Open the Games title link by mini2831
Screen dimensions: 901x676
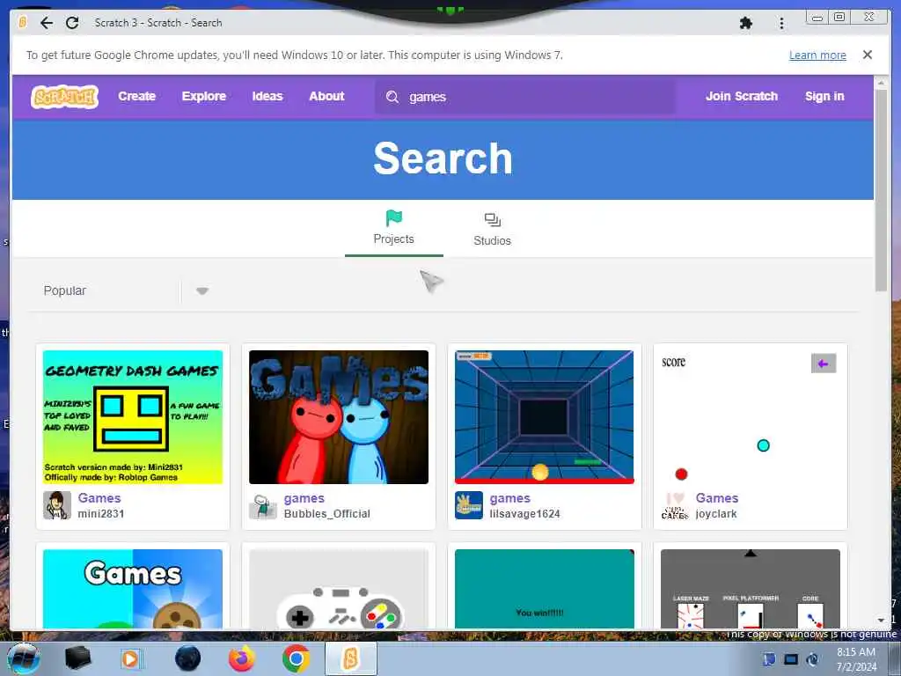click(x=99, y=498)
